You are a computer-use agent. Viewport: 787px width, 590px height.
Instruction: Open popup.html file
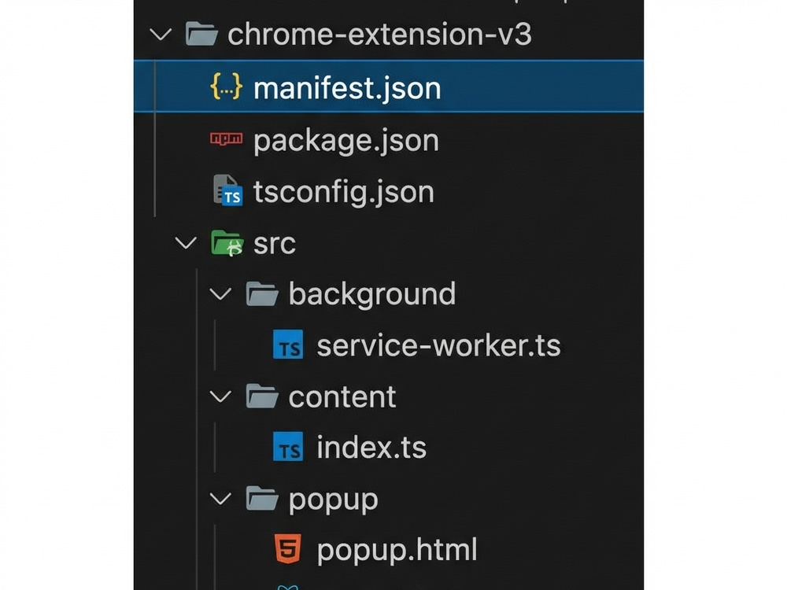pos(397,551)
